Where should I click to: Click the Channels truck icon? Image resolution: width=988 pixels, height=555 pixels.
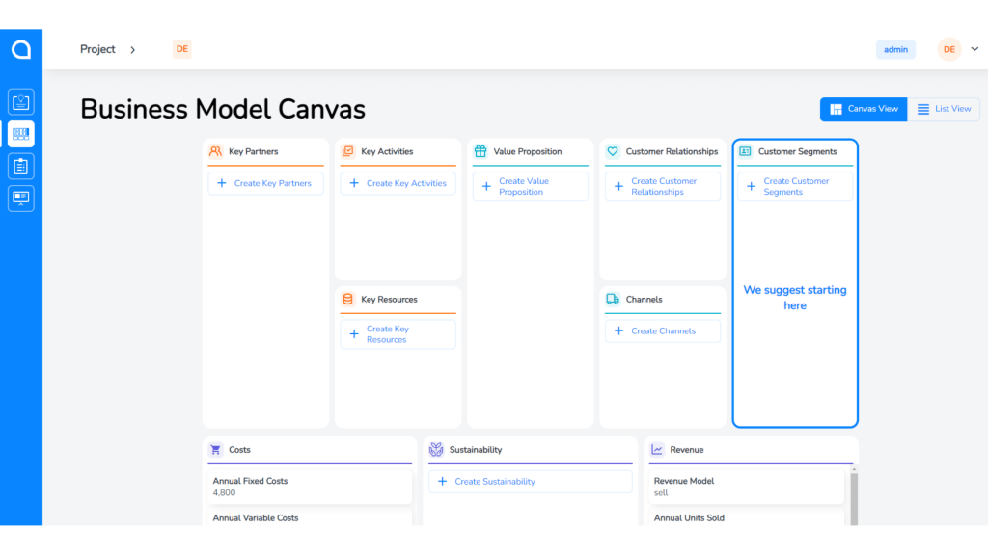(613, 300)
